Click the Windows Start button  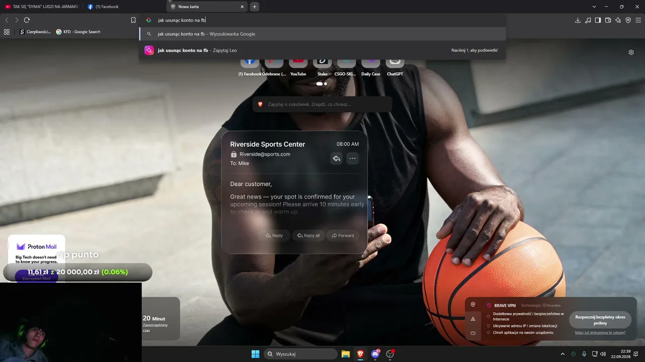255,354
